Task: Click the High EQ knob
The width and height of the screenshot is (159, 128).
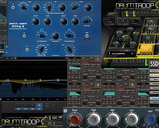Action: (x=93, y=119)
